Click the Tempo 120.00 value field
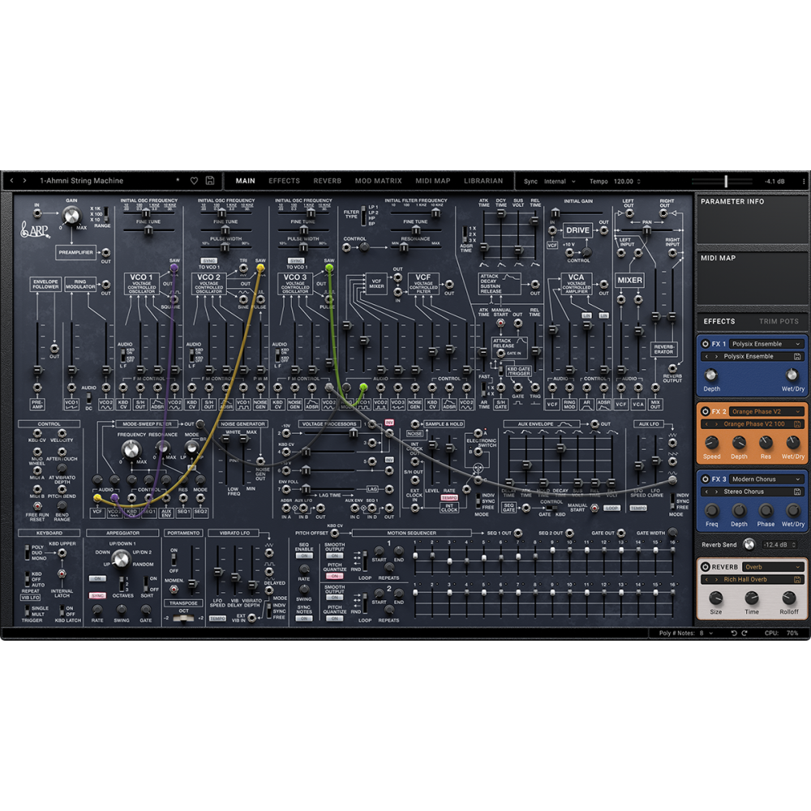The height and width of the screenshot is (811, 811). coord(624,181)
